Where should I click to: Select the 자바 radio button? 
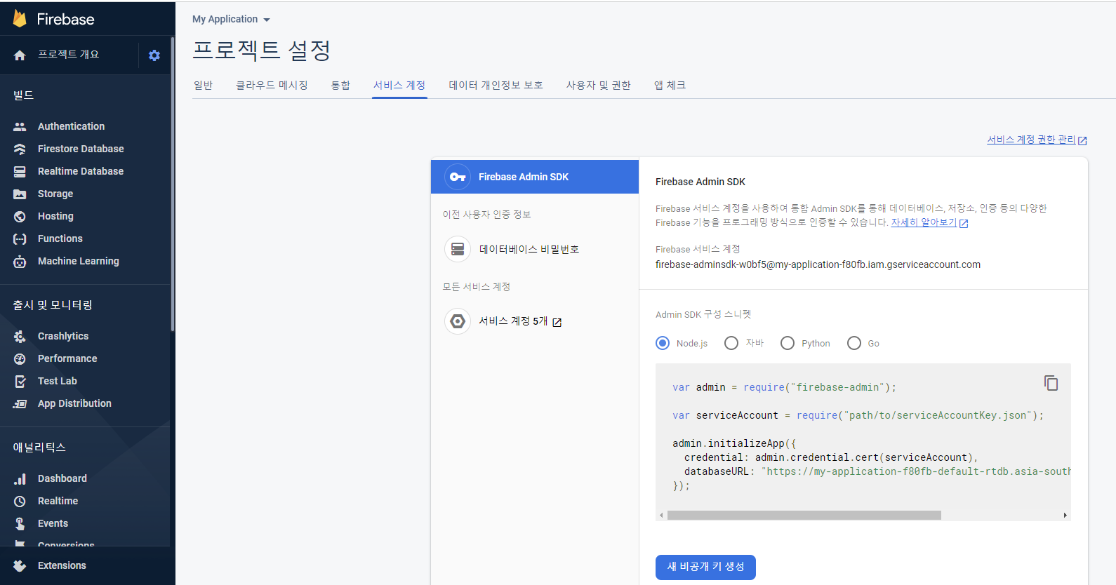tap(731, 343)
